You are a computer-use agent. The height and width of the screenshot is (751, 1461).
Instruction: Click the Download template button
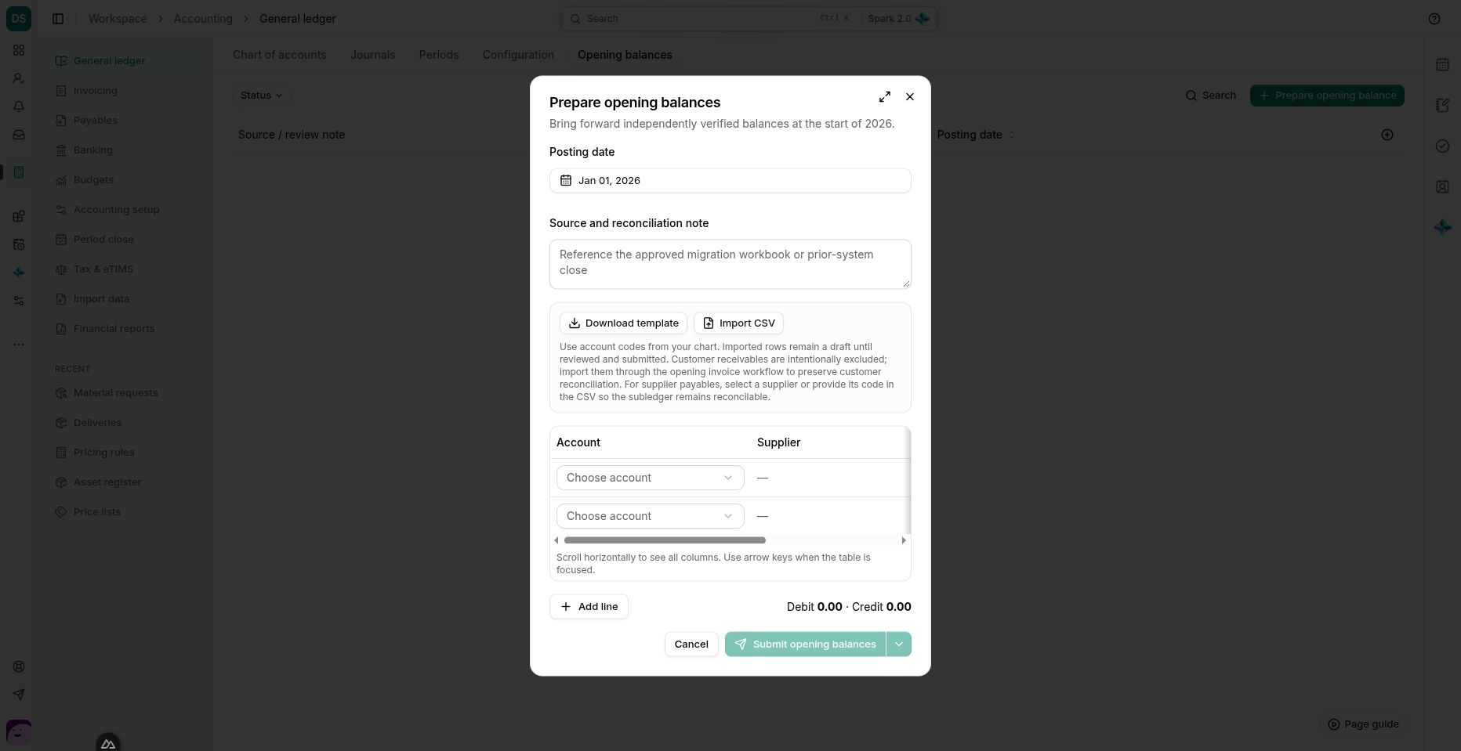coord(623,323)
